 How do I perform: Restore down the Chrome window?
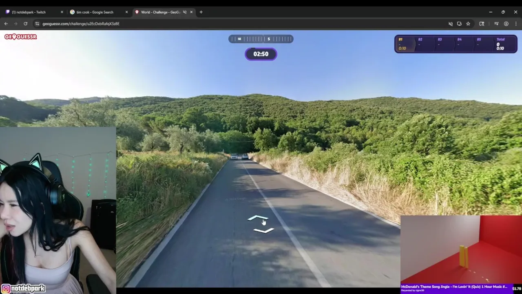pos(503,12)
